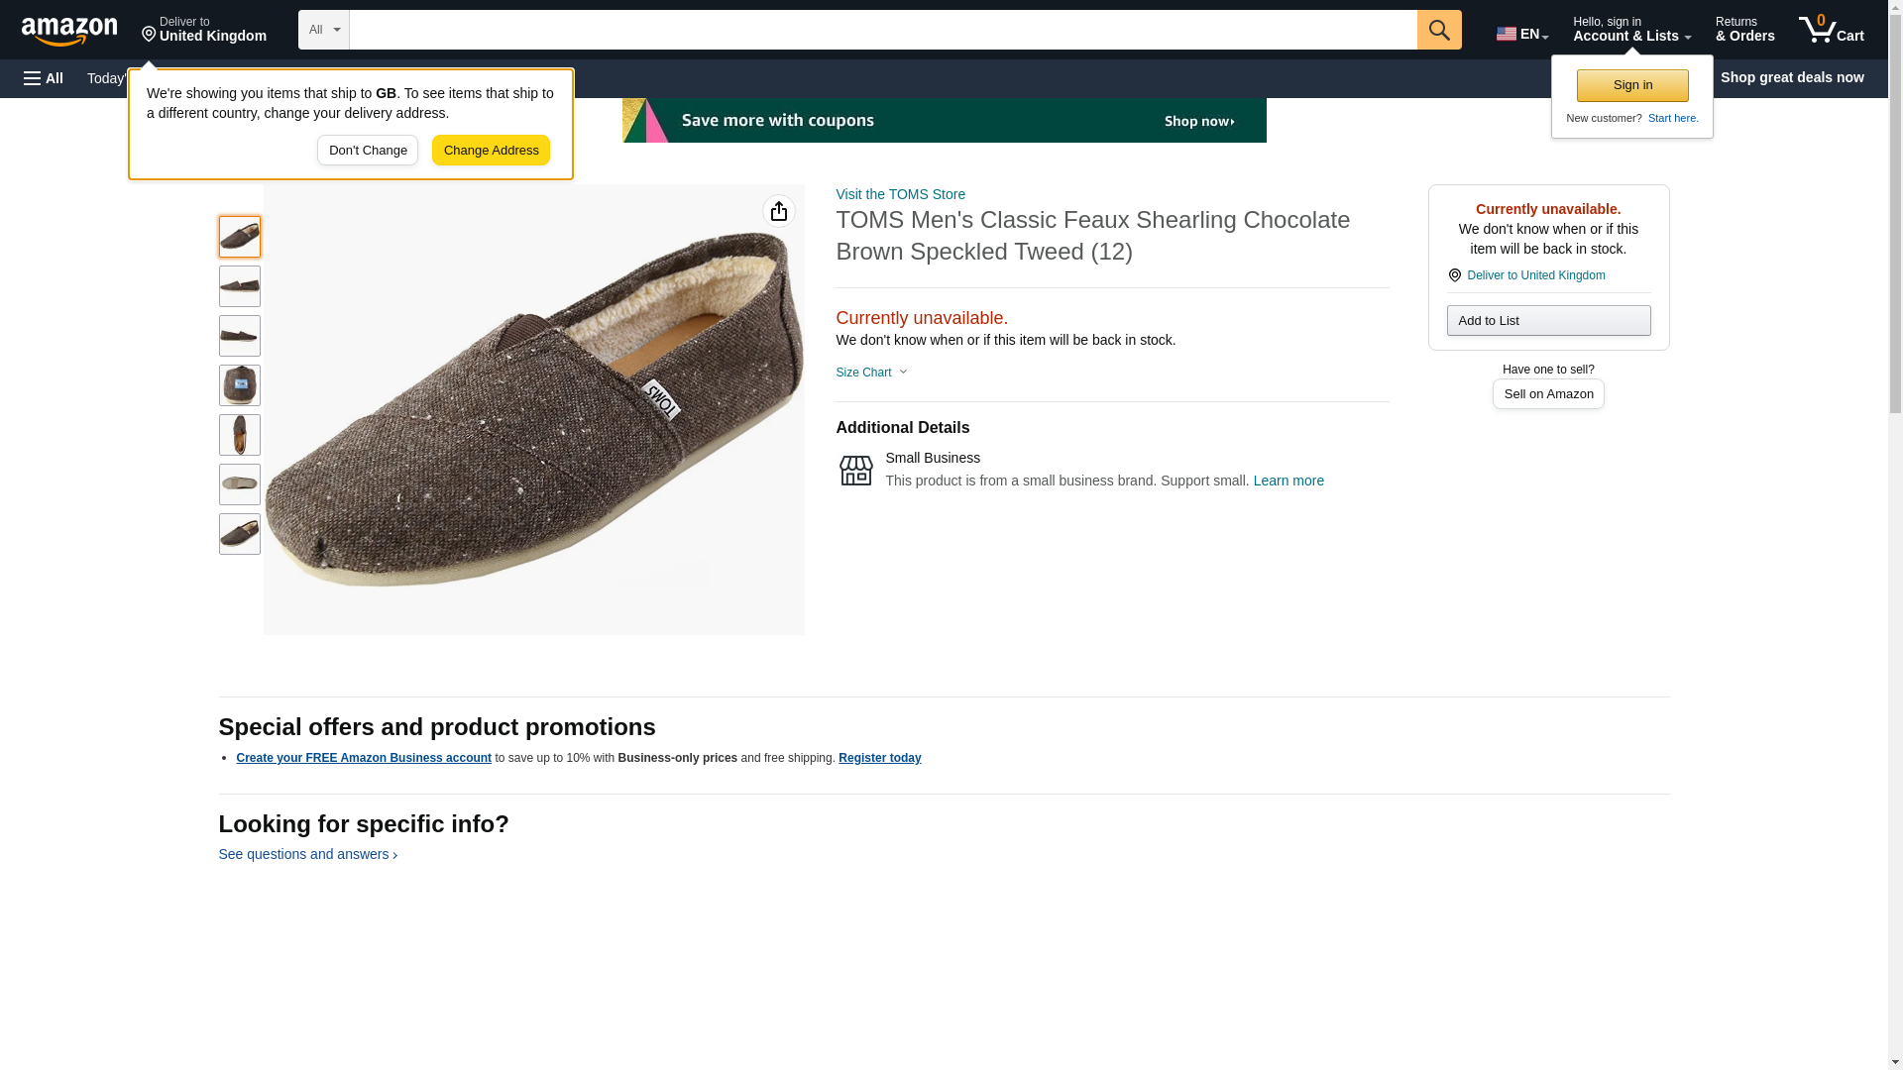The width and height of the screenshot is (1903, 1070).
Task: Select the fourth thumbnail showing heel logo
Action: (x=239, y=385)
